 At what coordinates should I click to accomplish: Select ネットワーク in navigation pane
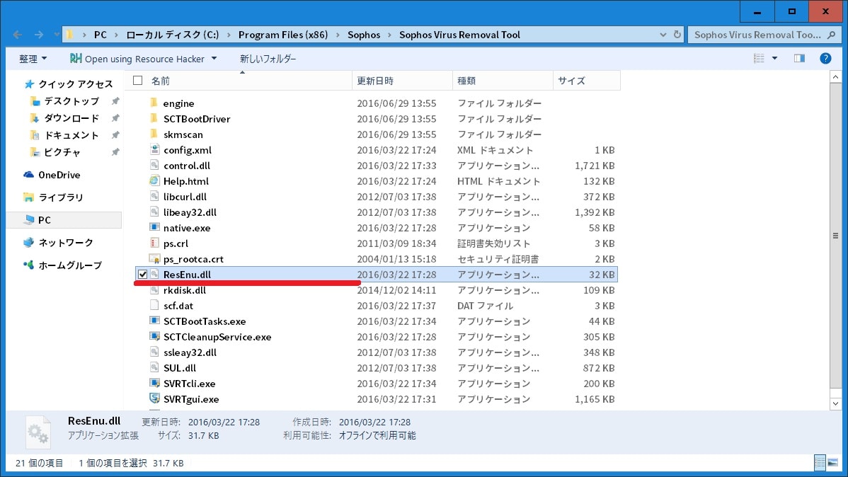pyautogui.click(x=59, y=242)
